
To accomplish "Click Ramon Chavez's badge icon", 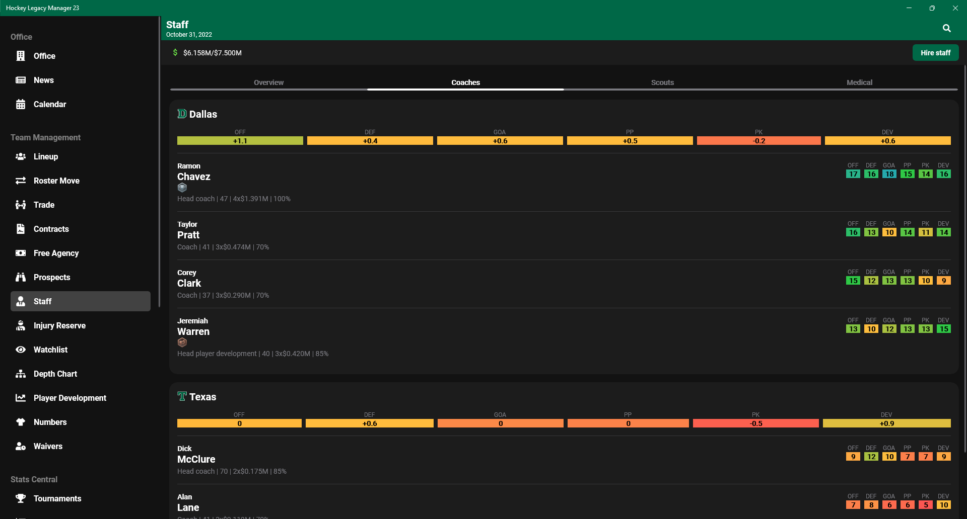I will pos(182,188).
